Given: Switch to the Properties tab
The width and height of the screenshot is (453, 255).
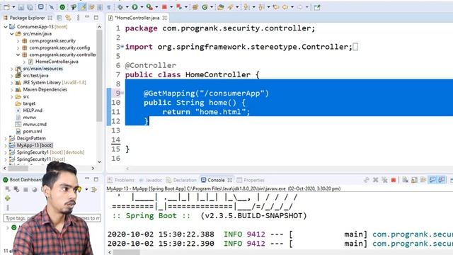Looking at the screenshot, I should pyautogui.click(x=251, y=180).
